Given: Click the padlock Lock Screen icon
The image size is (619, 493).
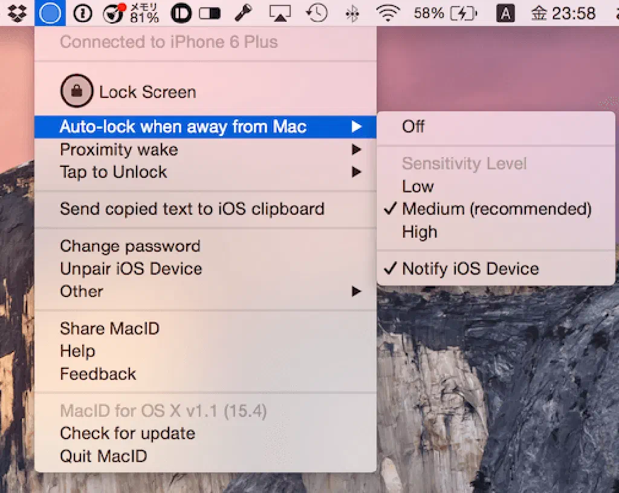Looking at the screenshot, I should click(76, 91).
